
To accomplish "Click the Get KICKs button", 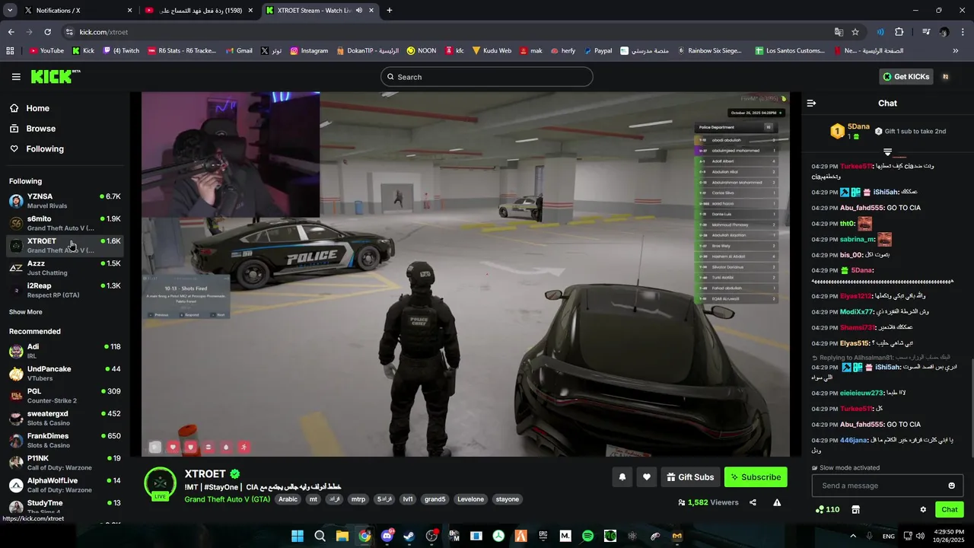I will coord(906,77).
